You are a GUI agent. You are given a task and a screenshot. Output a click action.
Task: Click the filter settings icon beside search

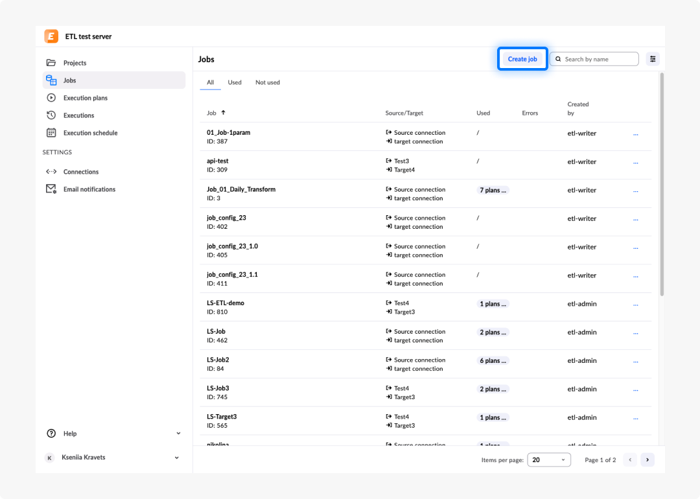click(x=653, y=59)
